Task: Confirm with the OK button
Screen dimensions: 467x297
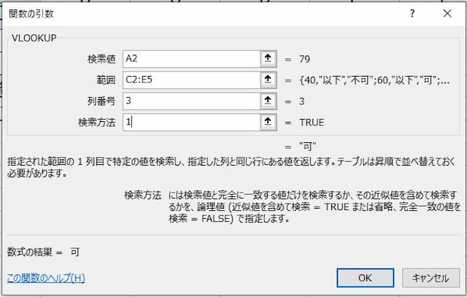Action: (366, 278)
